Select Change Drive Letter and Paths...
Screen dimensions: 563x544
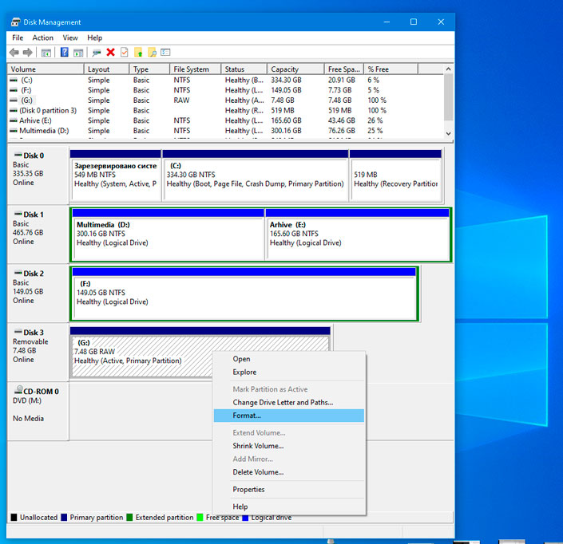tap(289, 402)
